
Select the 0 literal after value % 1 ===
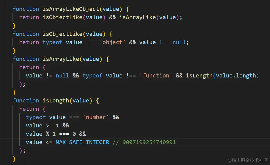coord(74,134)
